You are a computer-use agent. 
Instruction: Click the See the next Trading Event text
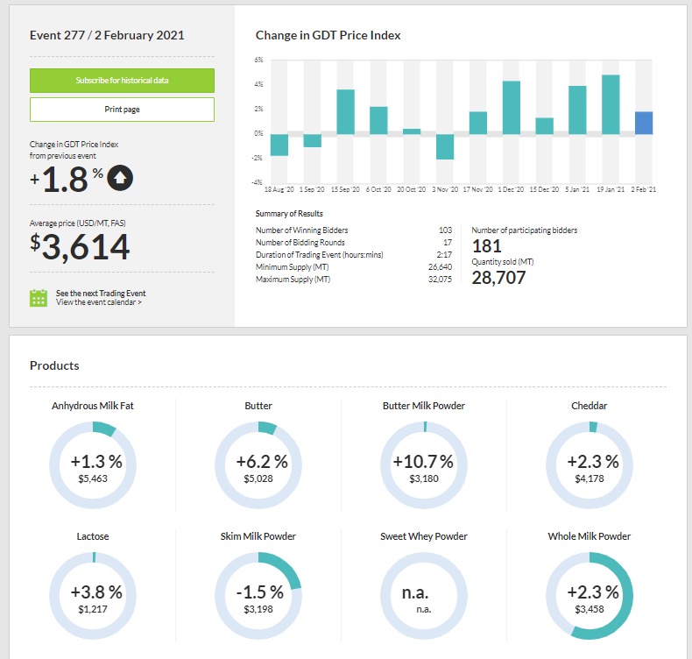[101, 293]
